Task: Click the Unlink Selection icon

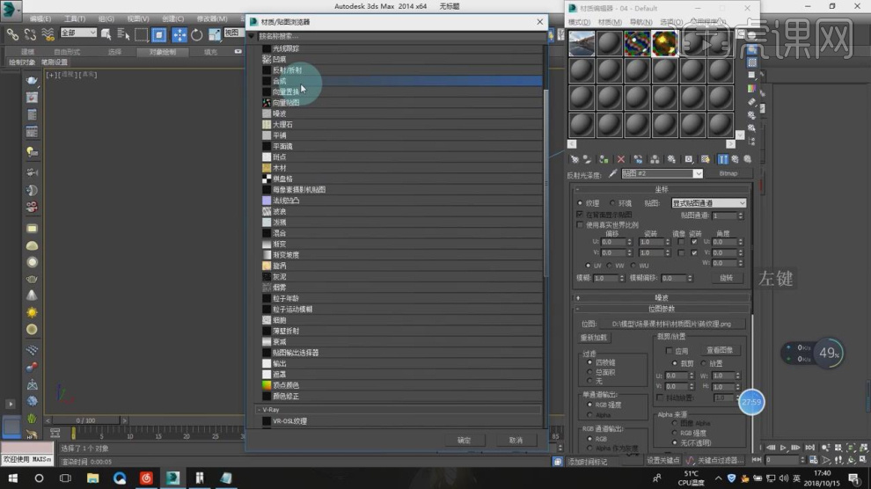Action: [30, 34]
